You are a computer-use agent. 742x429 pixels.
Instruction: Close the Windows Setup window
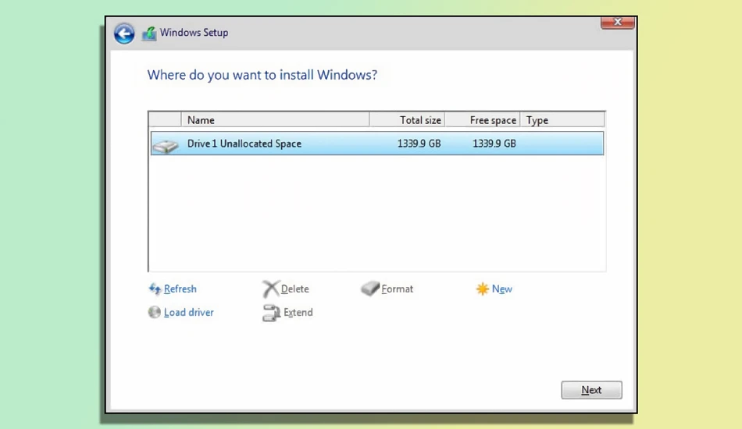tap(618, 22)
